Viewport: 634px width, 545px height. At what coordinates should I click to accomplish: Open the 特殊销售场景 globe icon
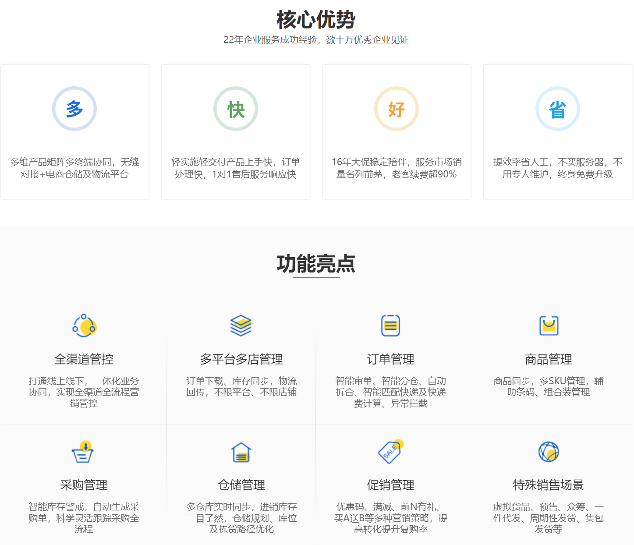[x=548, y=452]
